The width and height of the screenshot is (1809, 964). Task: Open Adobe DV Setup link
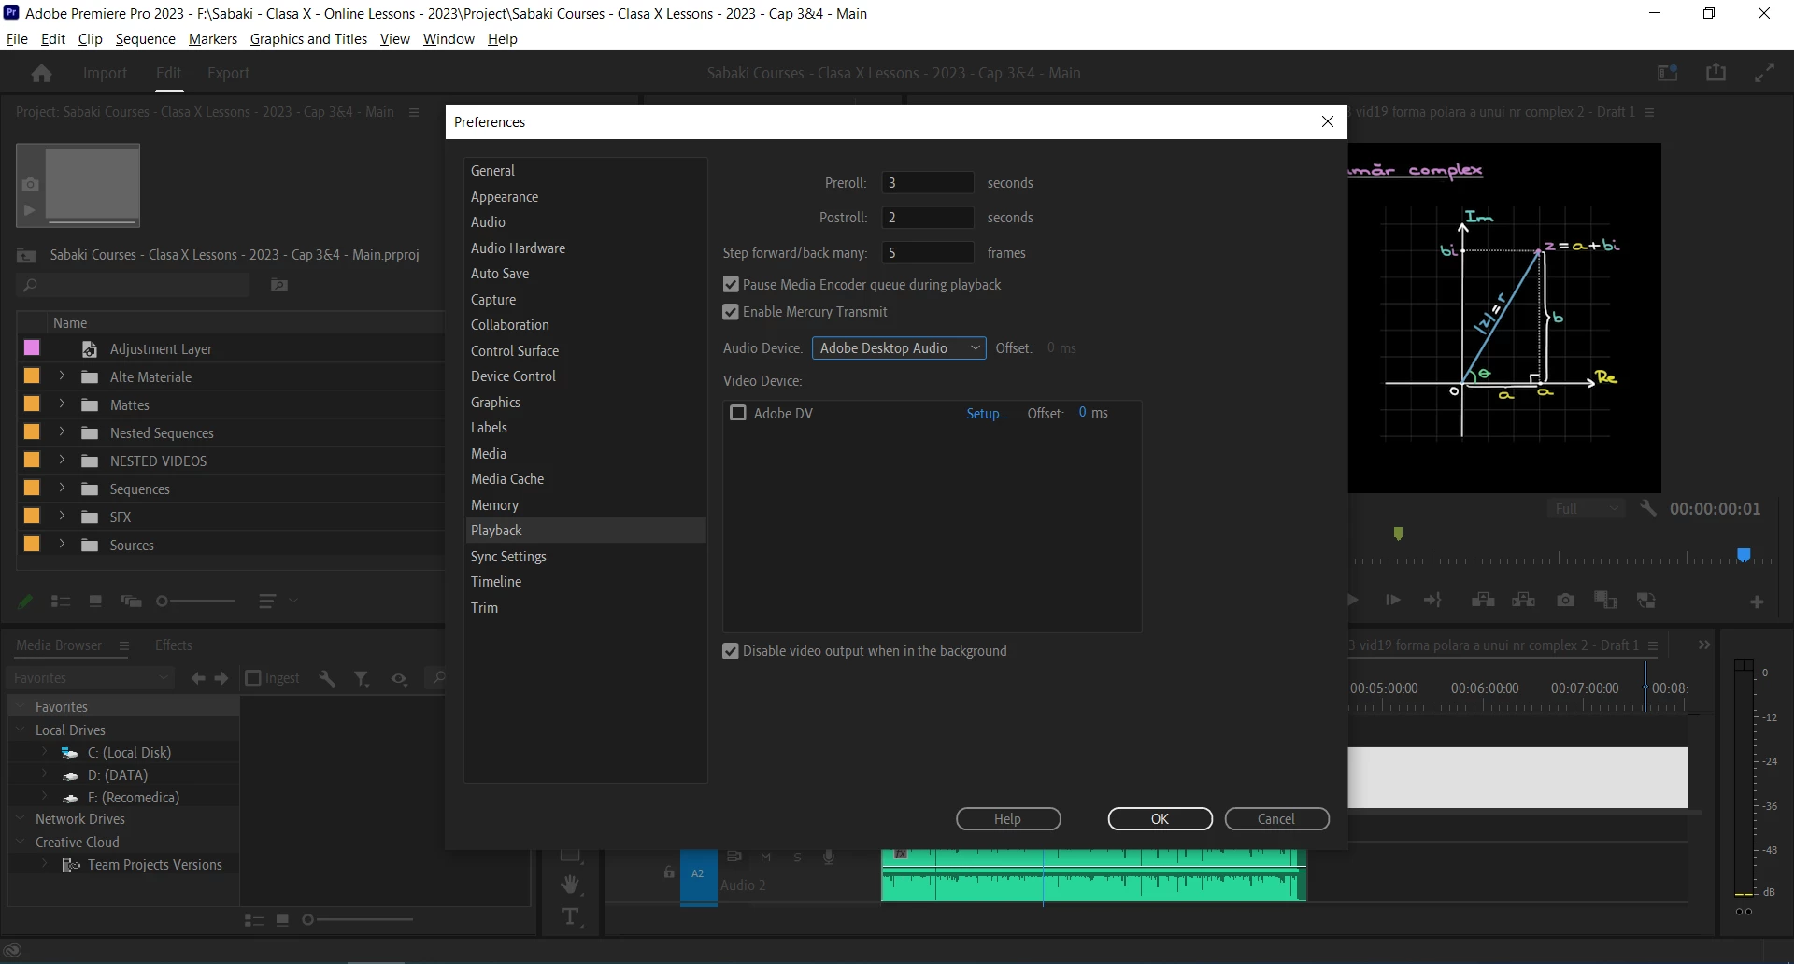pyautogui.click(x=987, y=413)
